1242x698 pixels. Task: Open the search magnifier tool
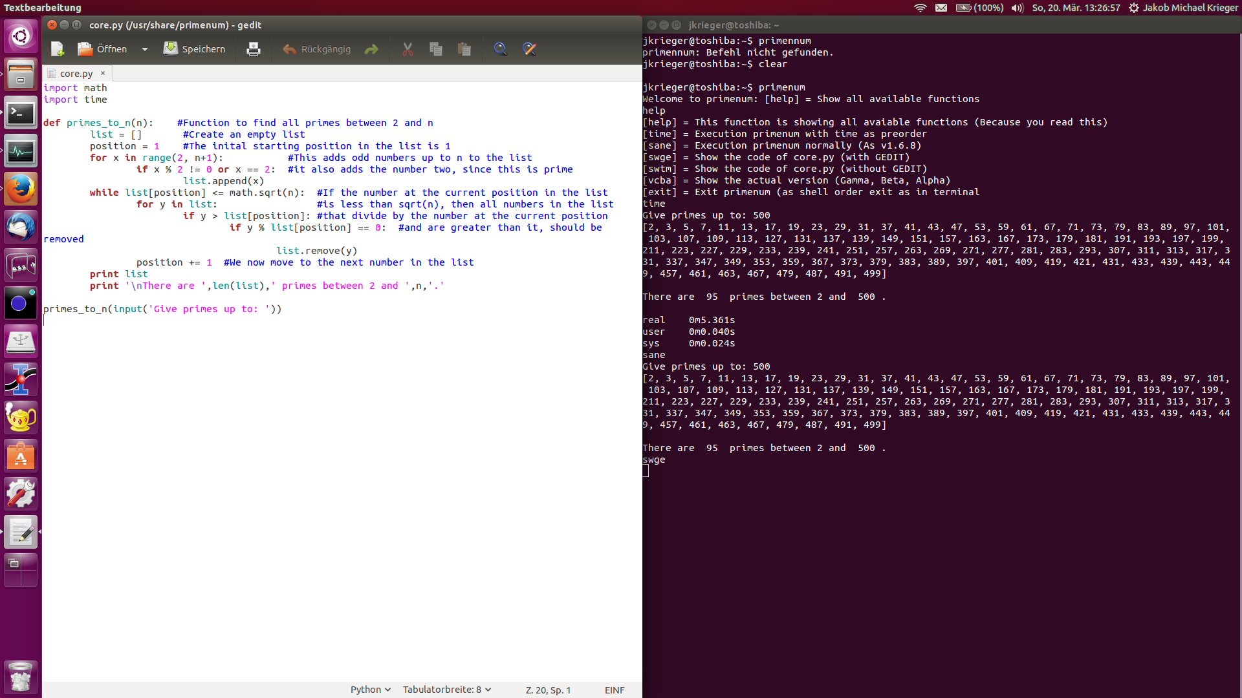[x=500, y=49]
